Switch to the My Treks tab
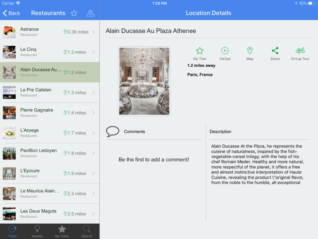The width and height of the screenshot is (318, 239). click(x=62, y=231)
